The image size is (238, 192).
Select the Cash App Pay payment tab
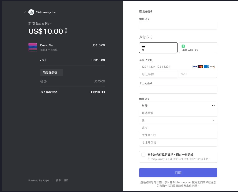point(198,48)
